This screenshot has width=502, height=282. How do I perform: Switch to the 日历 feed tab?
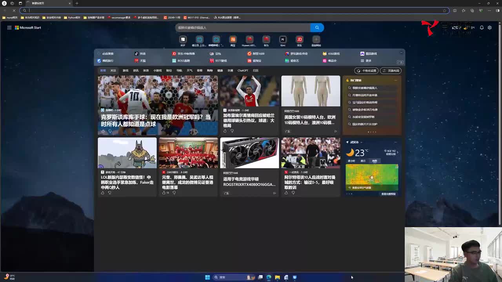[x=256, y=70]
